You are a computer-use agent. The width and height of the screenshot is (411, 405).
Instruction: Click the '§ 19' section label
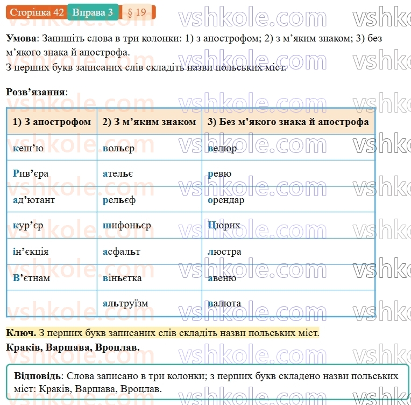137,12
